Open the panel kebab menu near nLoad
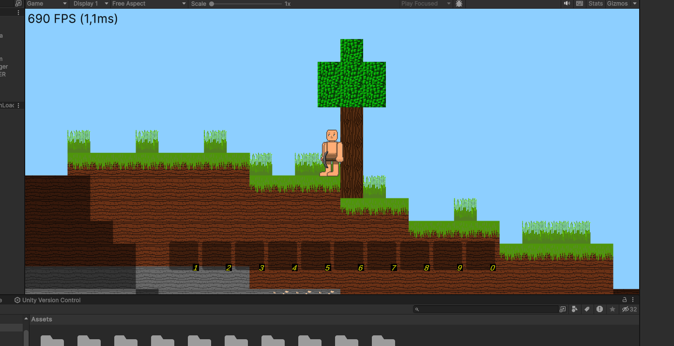The height and width of the screenshot is (346, 674). [18, 105]
